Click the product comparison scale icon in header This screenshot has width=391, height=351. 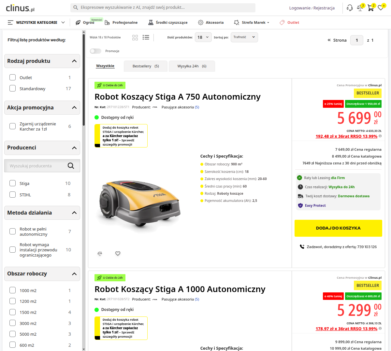(360, 8)
